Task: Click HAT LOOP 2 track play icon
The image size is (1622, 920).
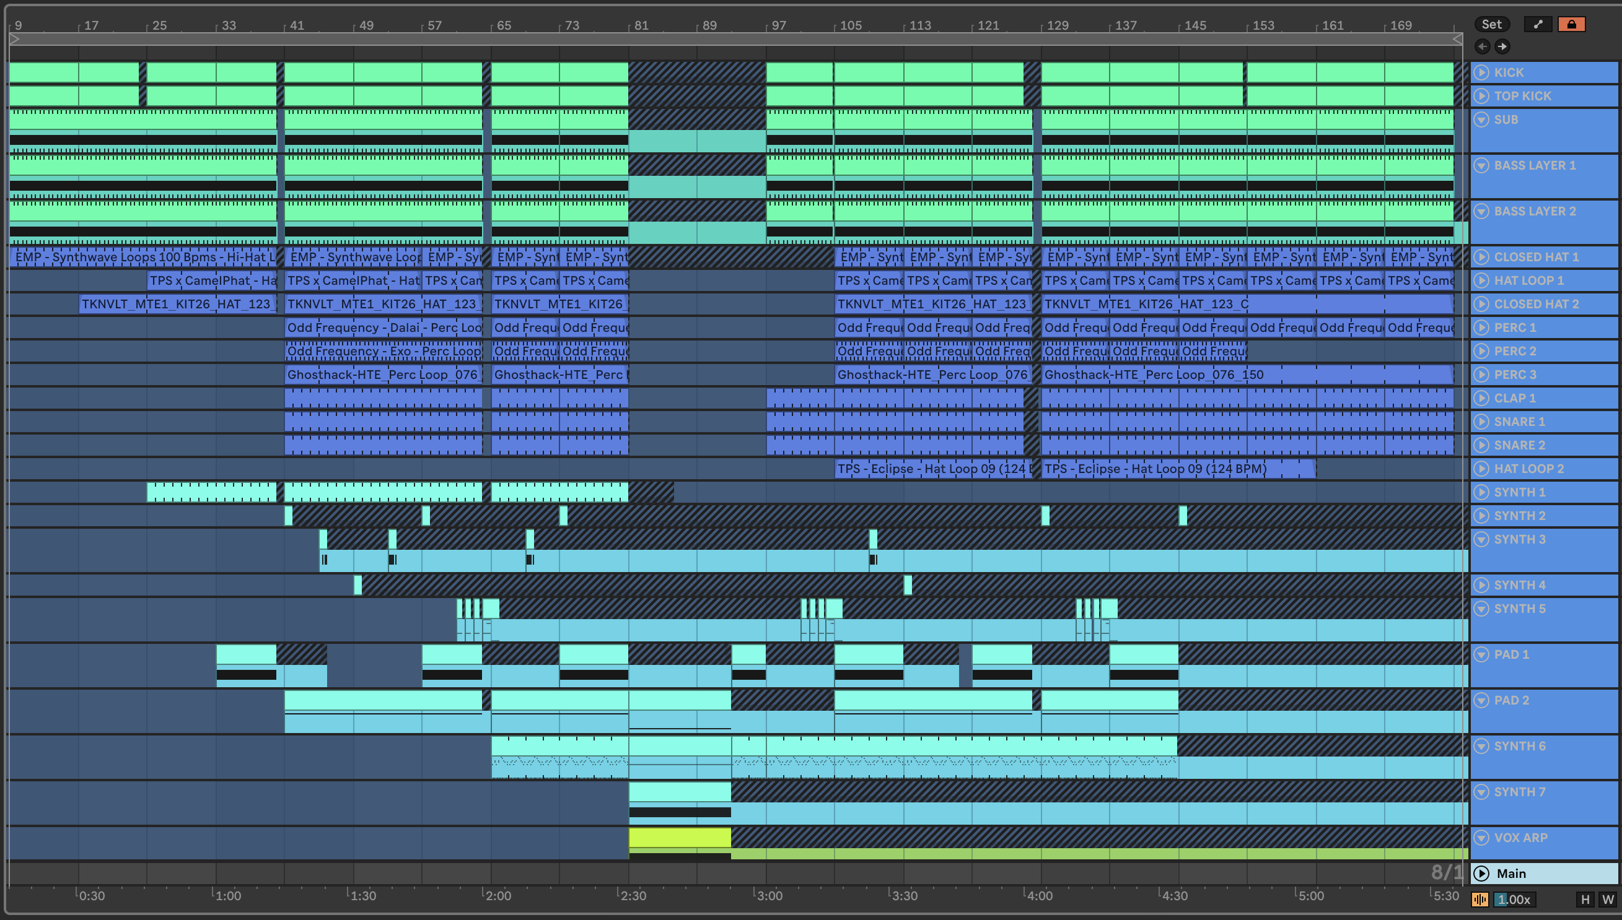Action: coord(1481,468)
